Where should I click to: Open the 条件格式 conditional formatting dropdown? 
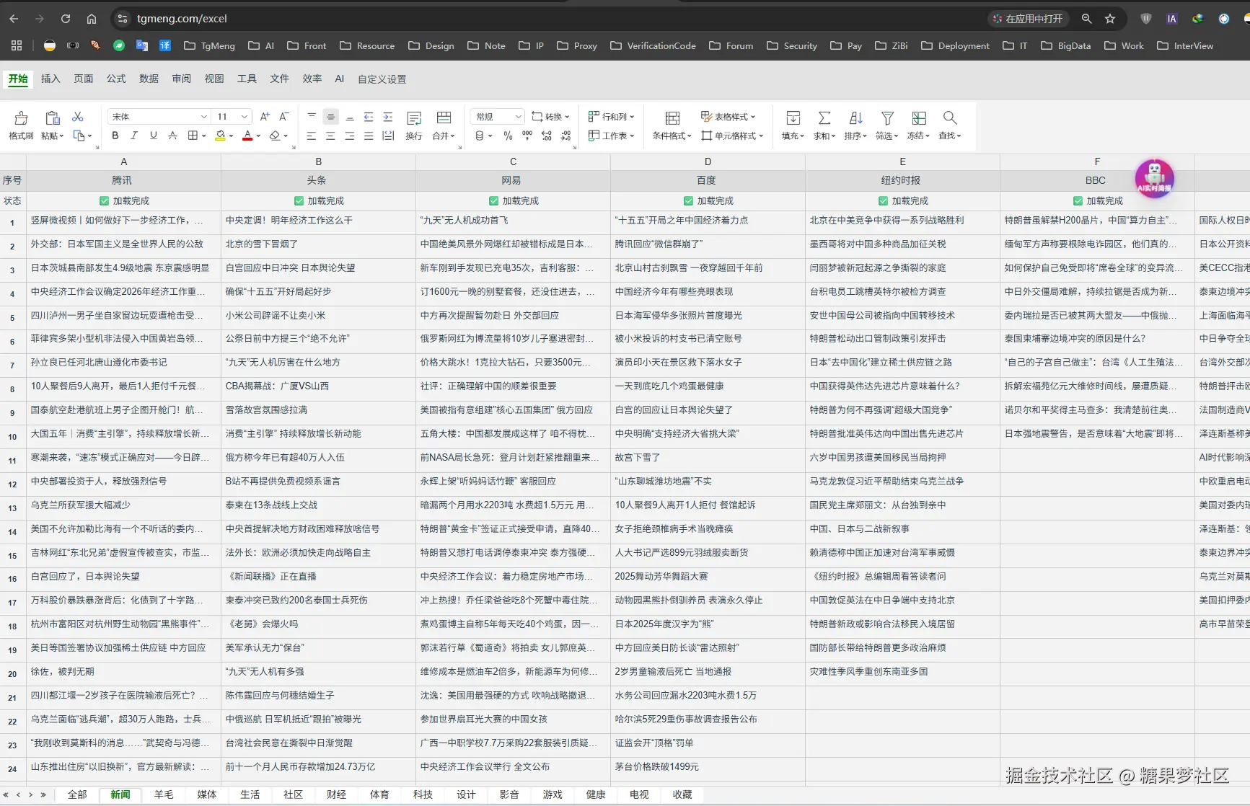(x=672, y=125)
